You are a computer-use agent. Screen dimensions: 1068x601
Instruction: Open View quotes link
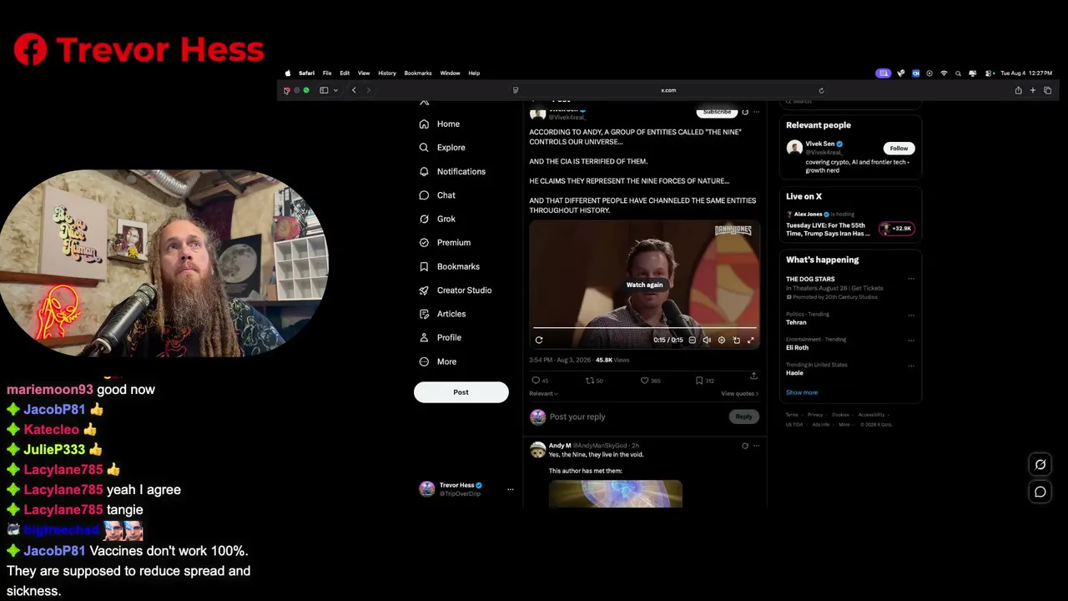(740, 393)
